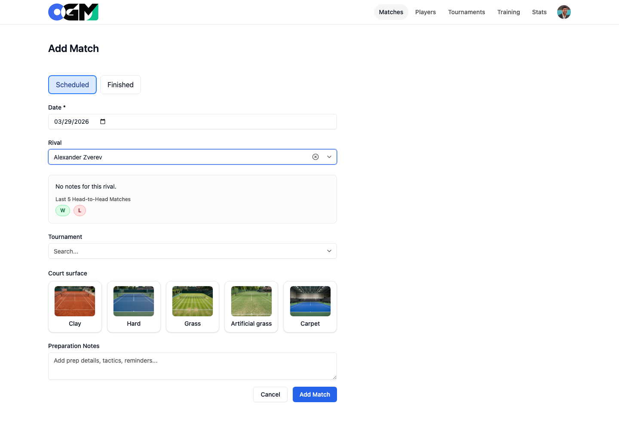Clear Alexander Zverev using the X icon
The image size is (619, 440).
pyautogui.click(x=316, y=156)
